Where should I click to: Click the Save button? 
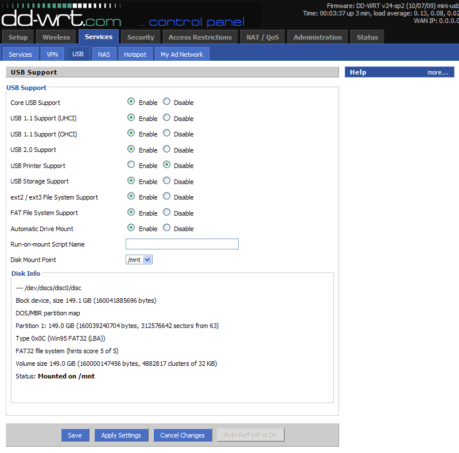tap(75, 435)
